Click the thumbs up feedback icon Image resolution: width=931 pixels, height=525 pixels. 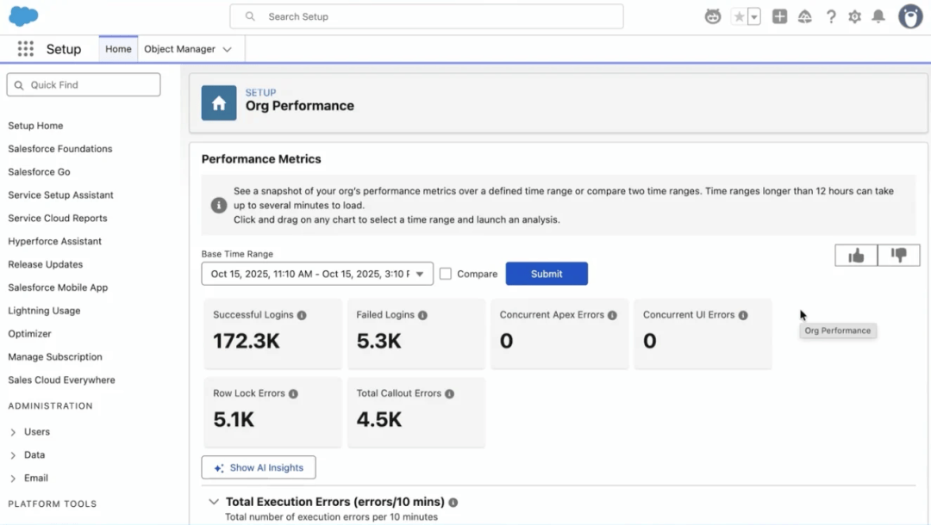click(x=856, y=255)
